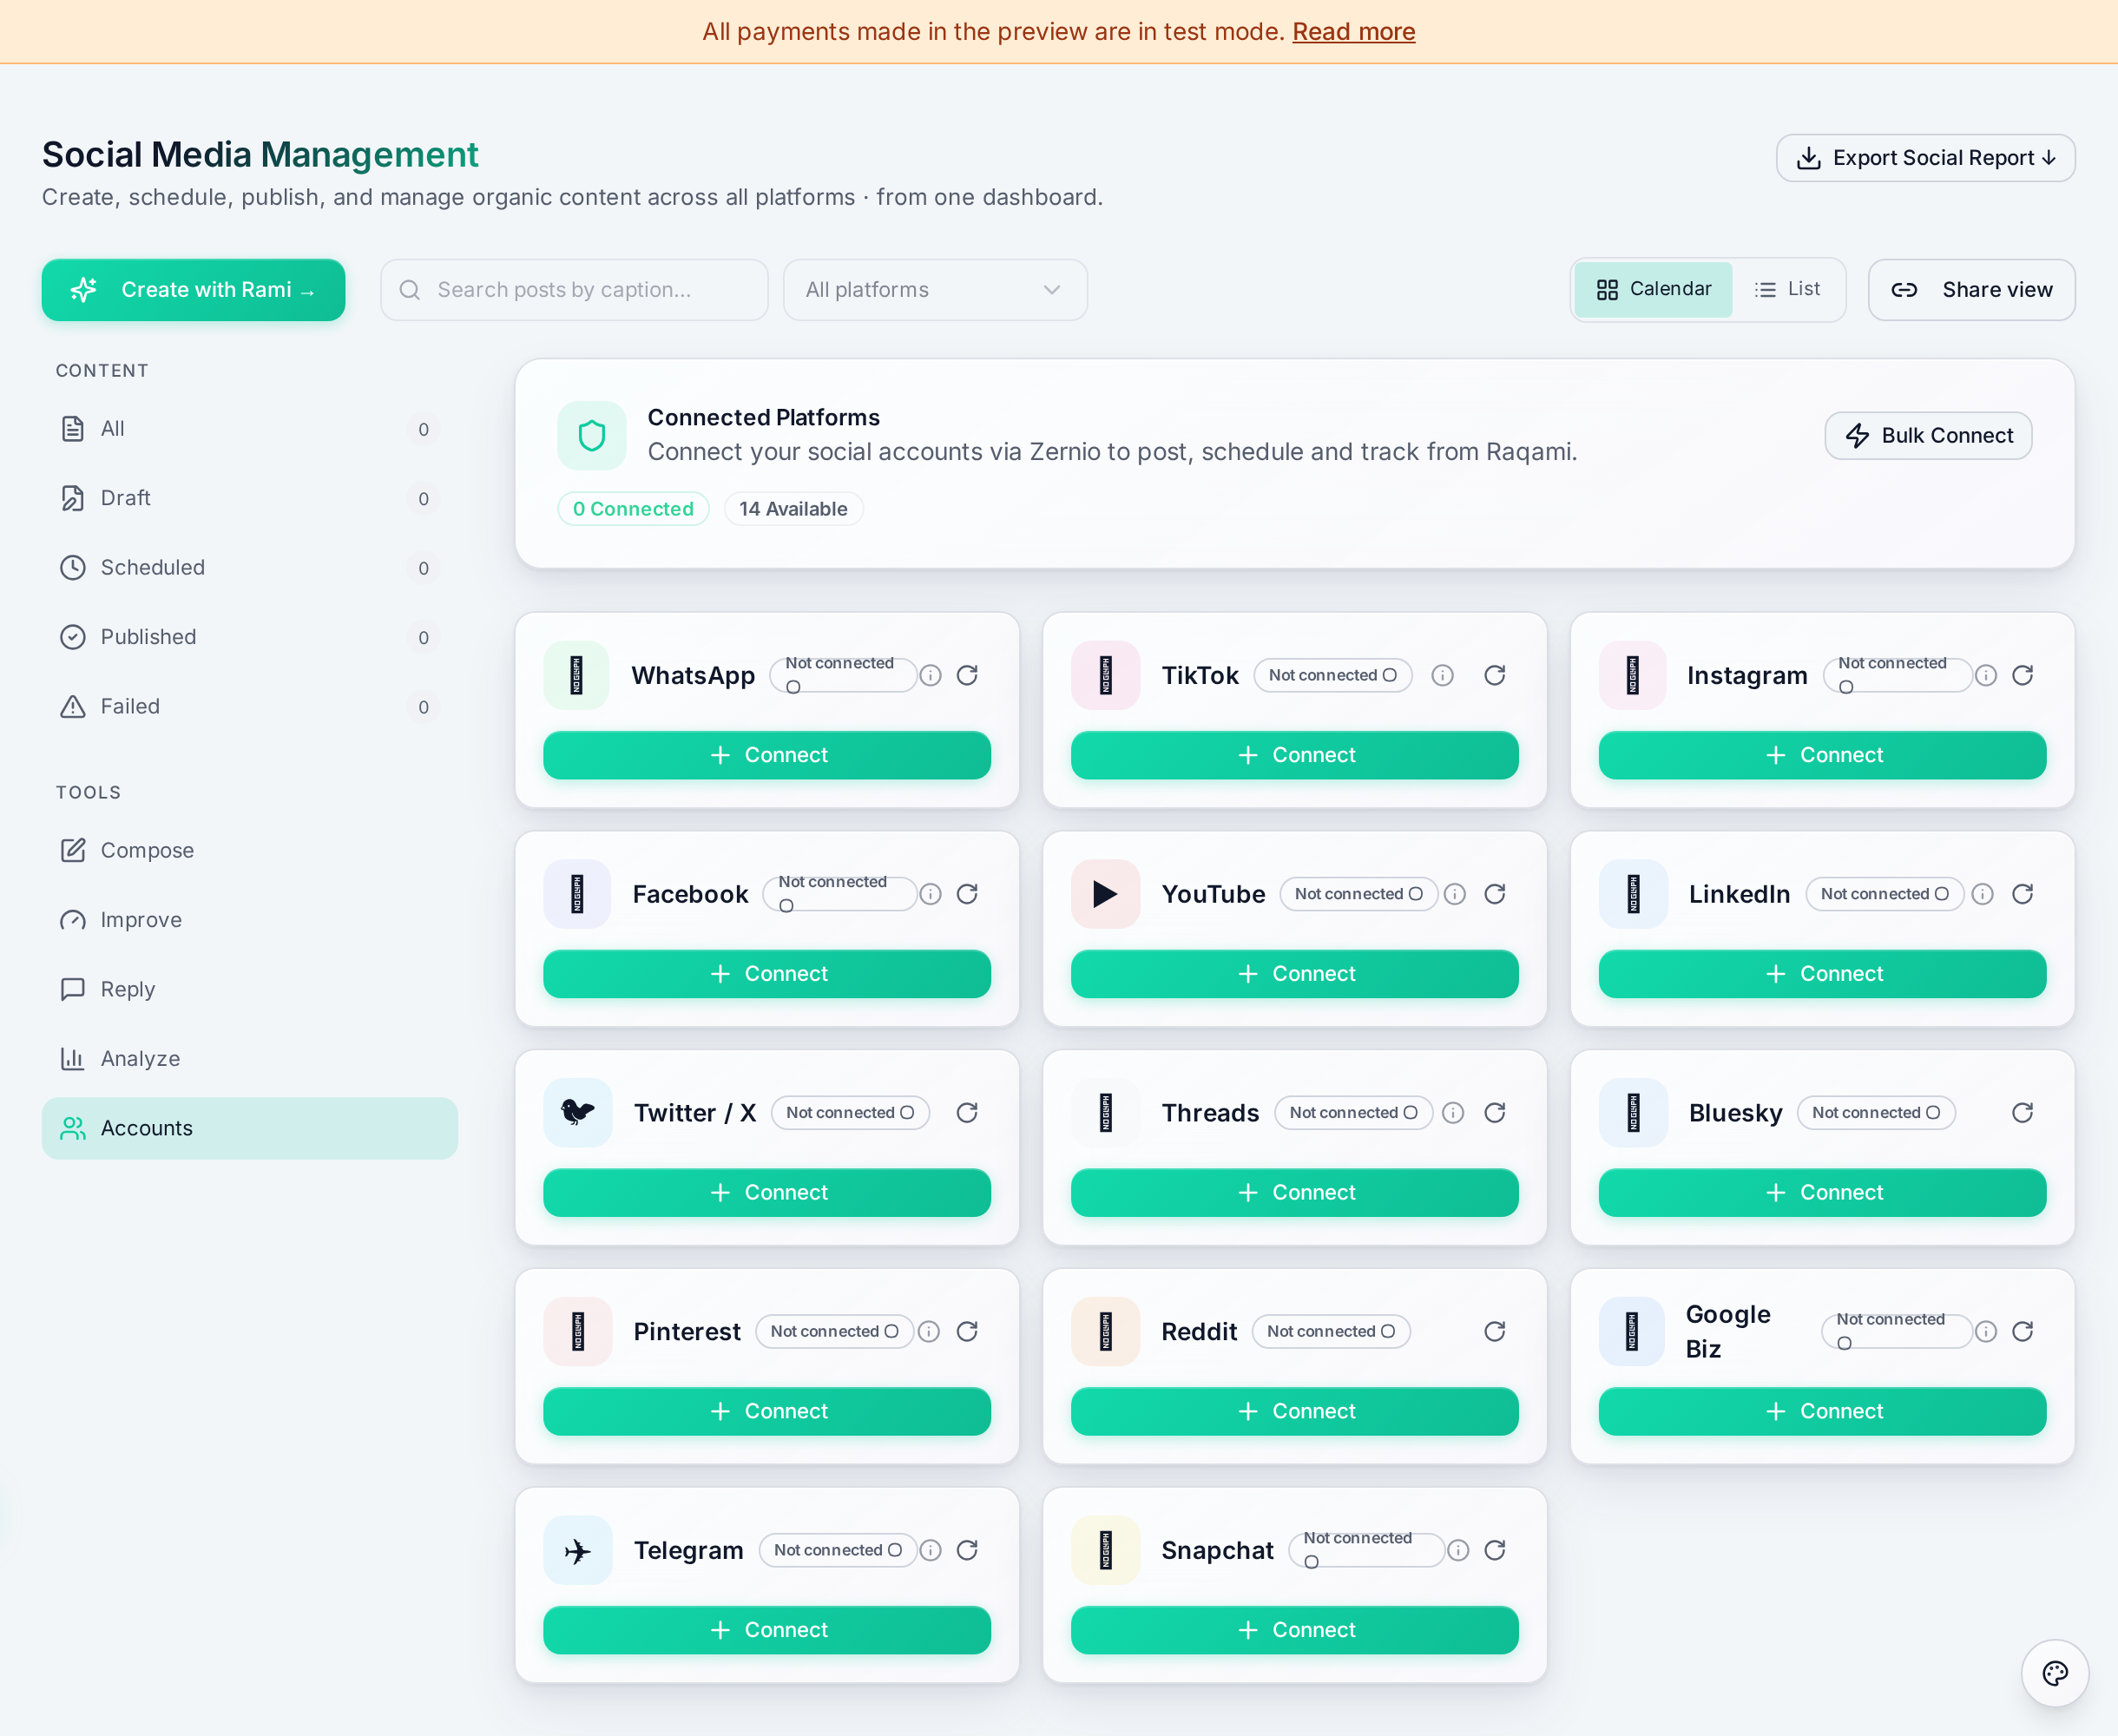Screen dimensions: 2118x1736
Task: Refresh the Google Biz connection status
Action: pos(2022,1331)
